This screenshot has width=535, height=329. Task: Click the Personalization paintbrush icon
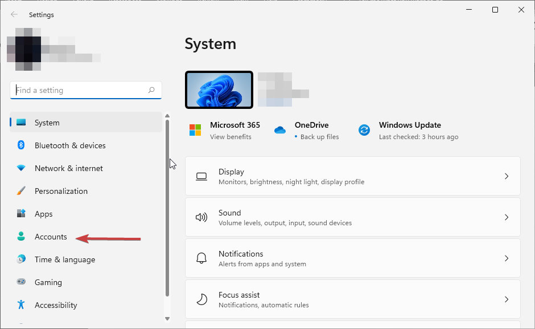click(x=22, y=191)
